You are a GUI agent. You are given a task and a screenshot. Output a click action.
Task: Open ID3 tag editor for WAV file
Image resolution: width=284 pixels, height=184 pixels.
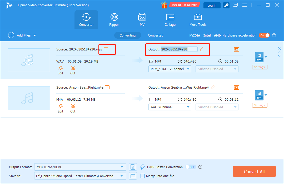(236, 49)
